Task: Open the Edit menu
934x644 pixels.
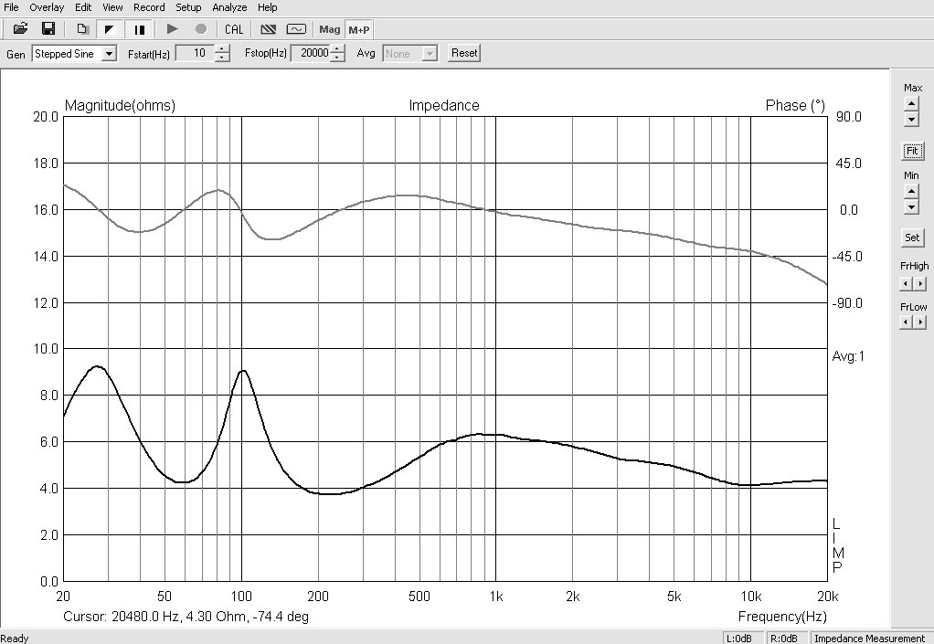Action: 83,7
